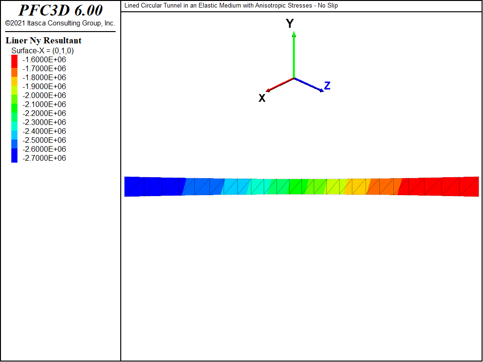The width and height of the screenshot is (483, 362).
Task: Click the blue Z axis arrow
Action: [309, 85]
